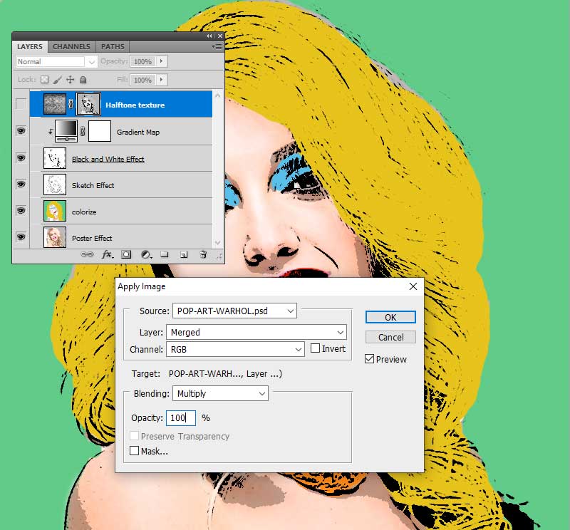This screenshot has width=570, height=530.
Task: Create a new group folder
Action: [x=165, y=254]
